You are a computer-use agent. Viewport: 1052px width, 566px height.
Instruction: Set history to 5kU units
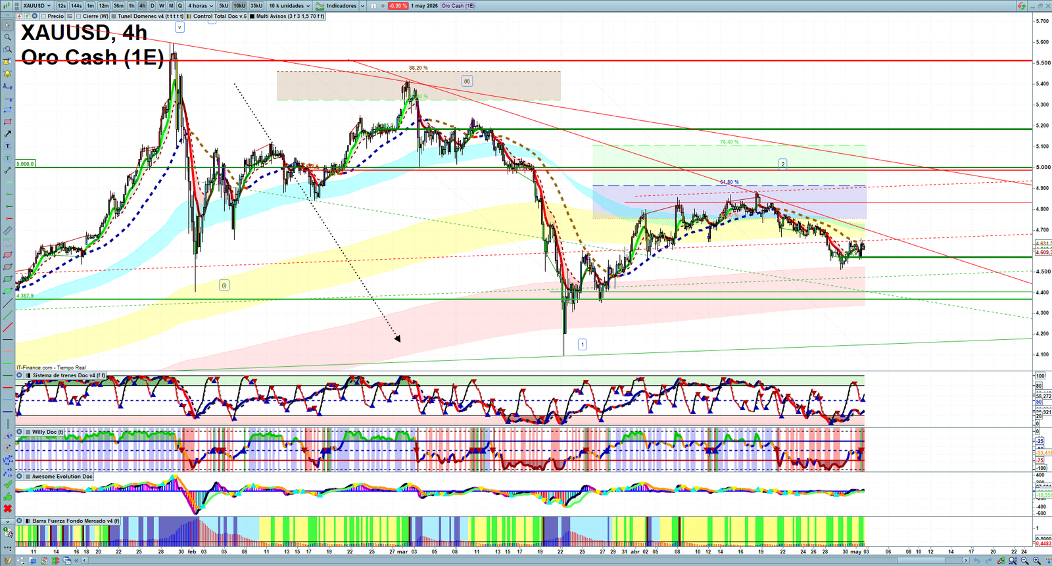click(224, 6)
